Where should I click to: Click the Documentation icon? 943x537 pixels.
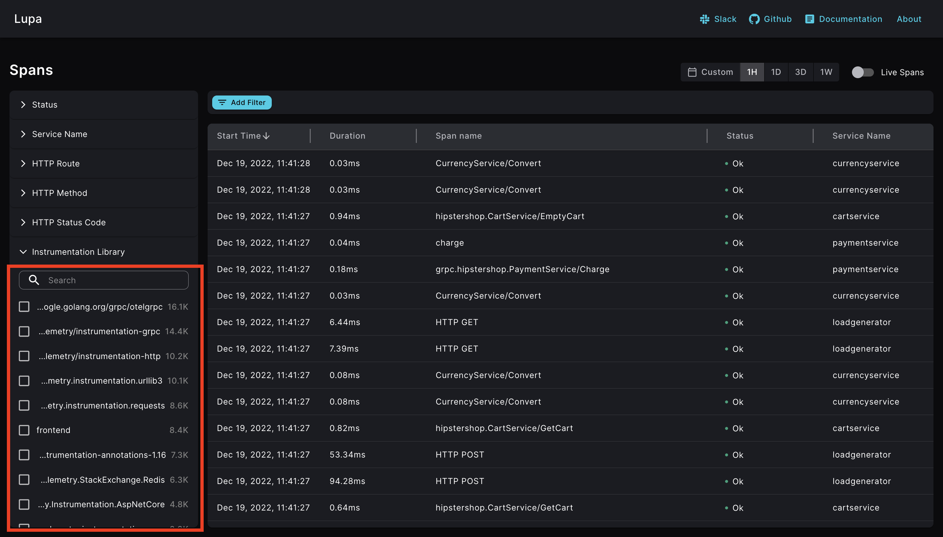pos(809,19)
